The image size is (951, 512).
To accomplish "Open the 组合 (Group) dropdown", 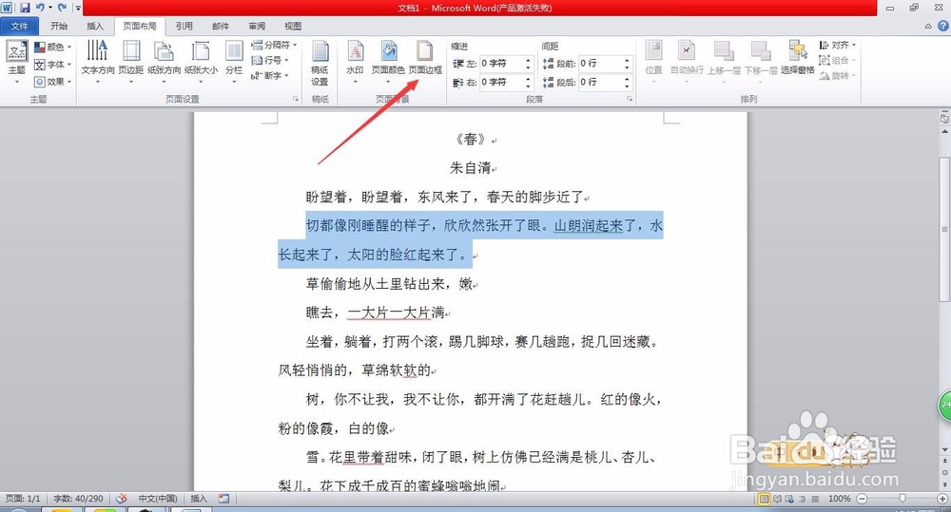I will point(837,60).
